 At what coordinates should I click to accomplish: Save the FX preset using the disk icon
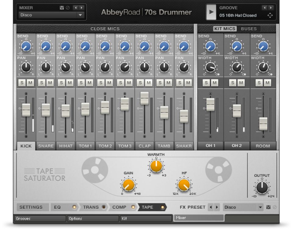pyautogui.click(x=268, y=207)
